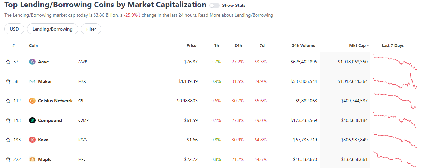425x168 pixels.
Task: Open the USD currency selector
Action: click(14, 29)
